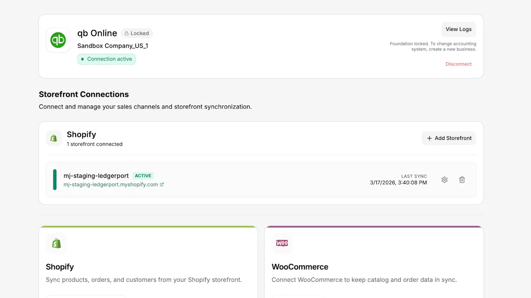The image size is (531, 298).
Task: Click the Foundation locked notice text
Action: coord(433,46)
